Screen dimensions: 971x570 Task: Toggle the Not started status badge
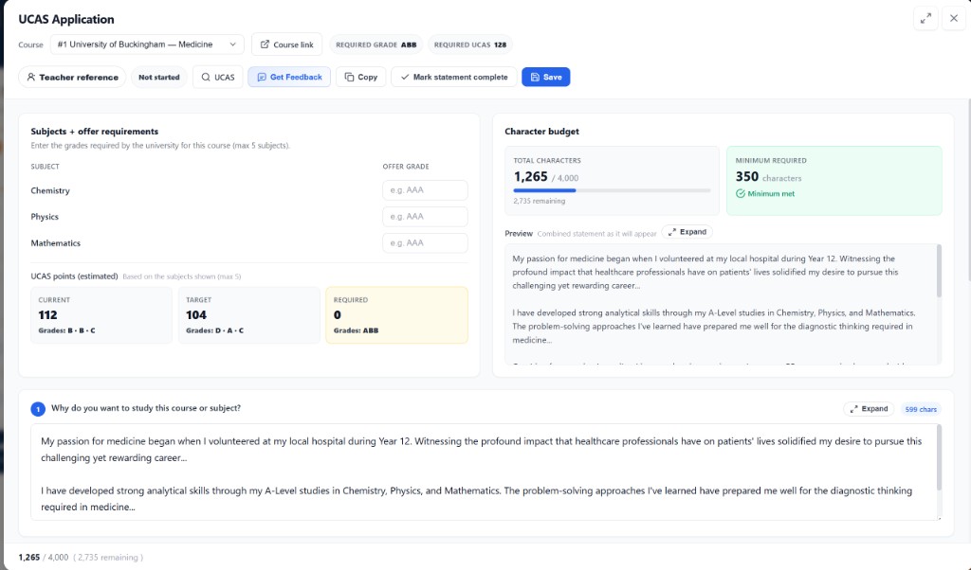click(x=158, y=78)
